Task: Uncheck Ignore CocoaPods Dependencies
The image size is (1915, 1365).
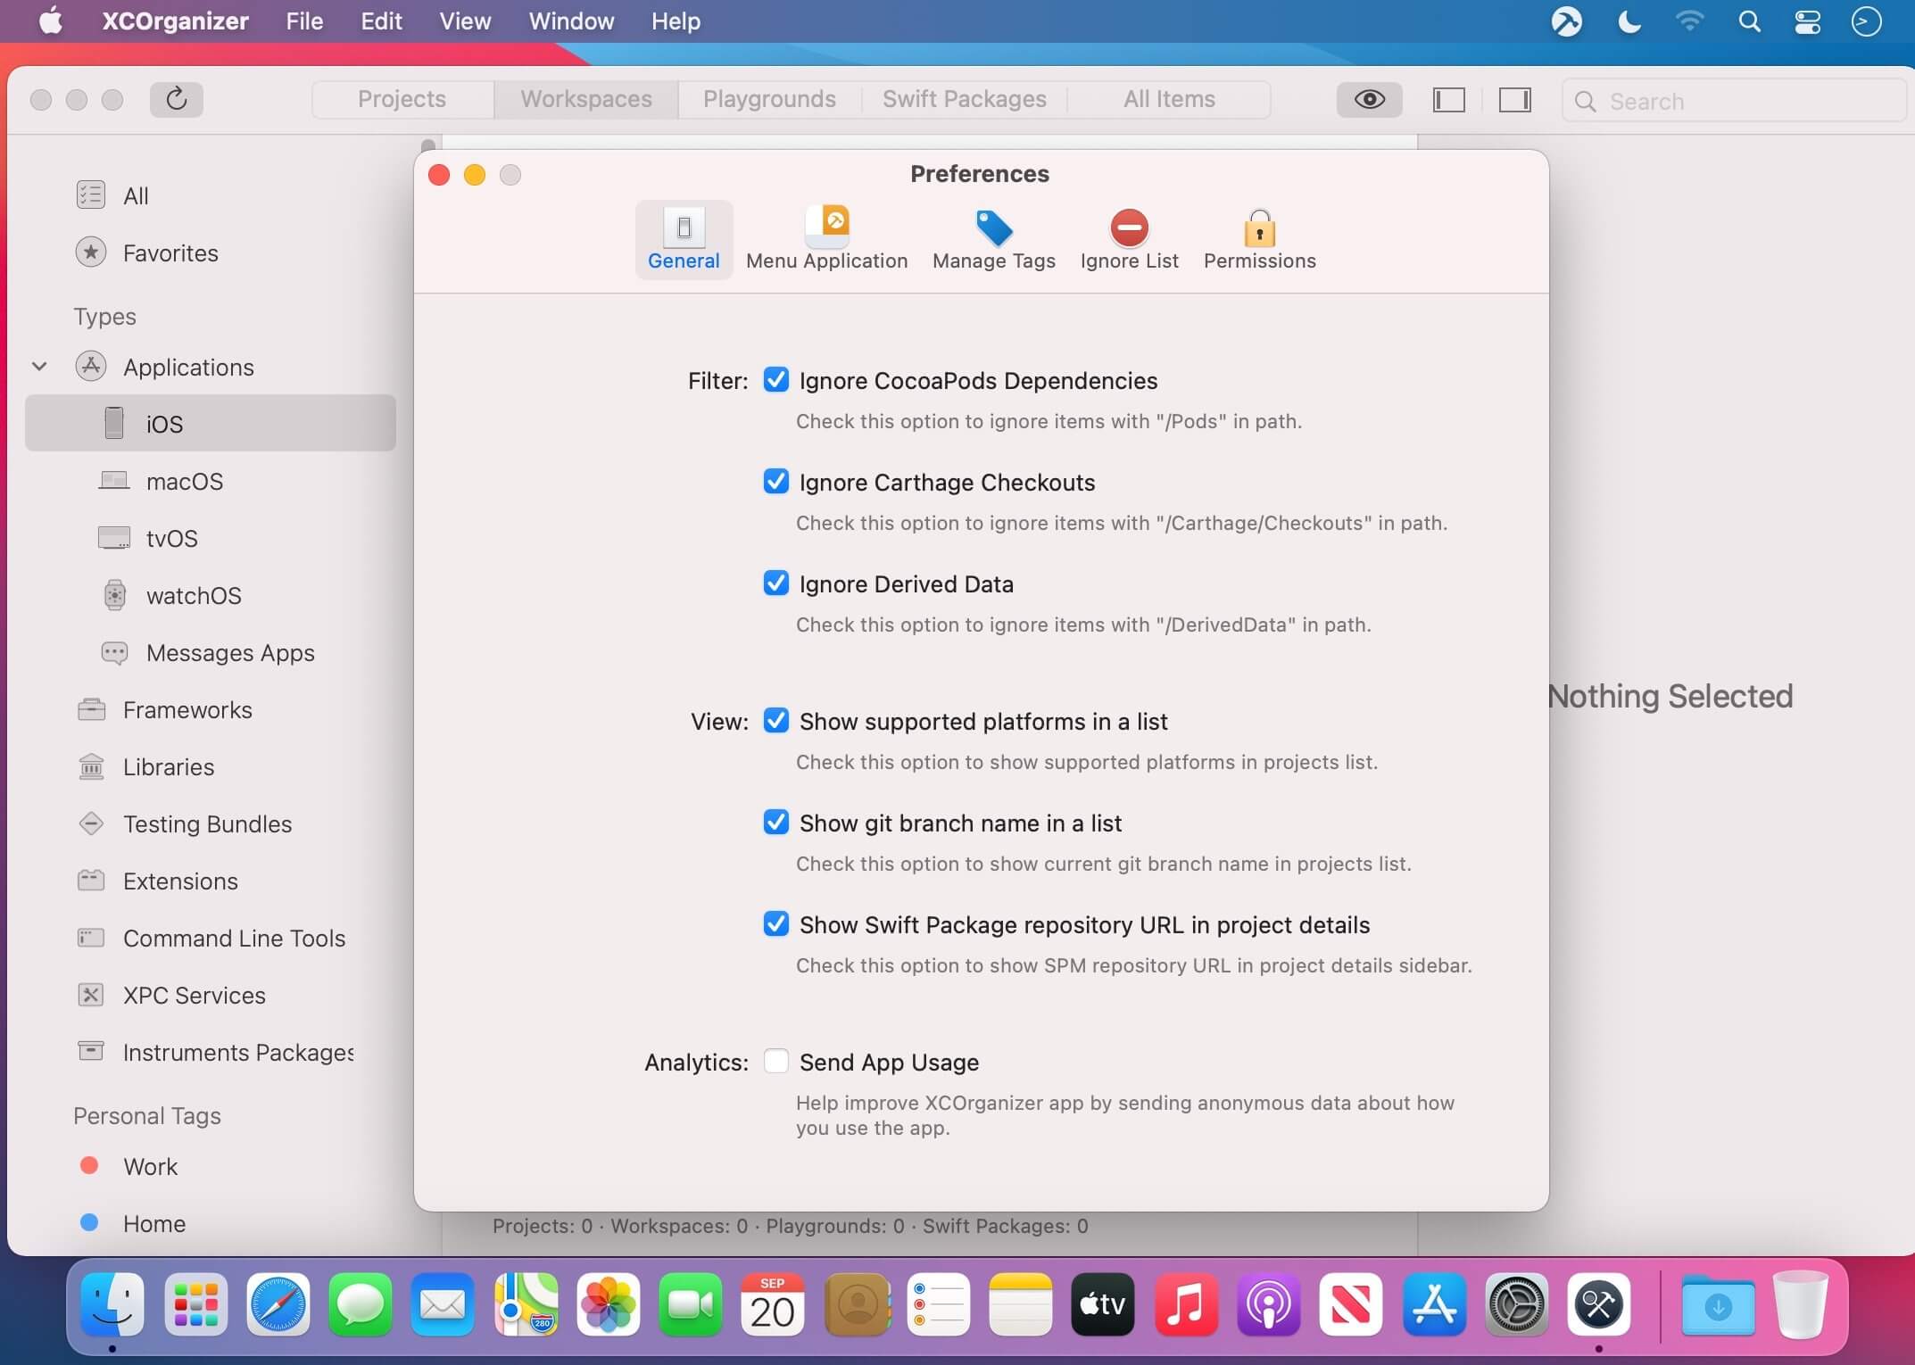Action: (x=775, y=380)
